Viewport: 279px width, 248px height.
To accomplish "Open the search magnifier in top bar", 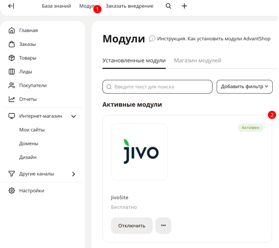I will click(168, 6).
